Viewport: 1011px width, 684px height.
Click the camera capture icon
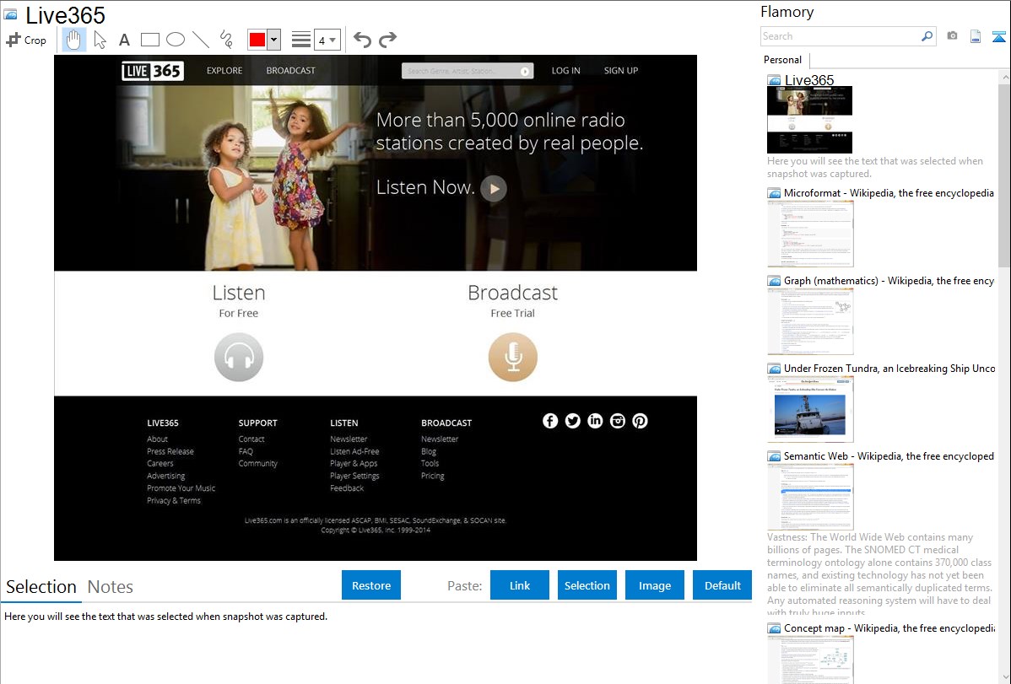(x=952, y=36)
